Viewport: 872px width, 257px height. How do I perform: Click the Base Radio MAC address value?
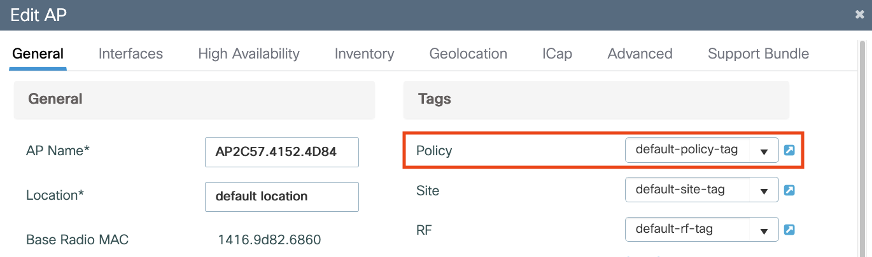[269, 240]
